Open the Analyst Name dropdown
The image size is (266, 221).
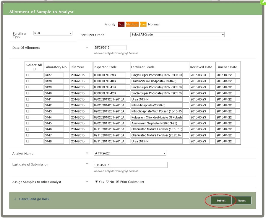click(130, 153)
